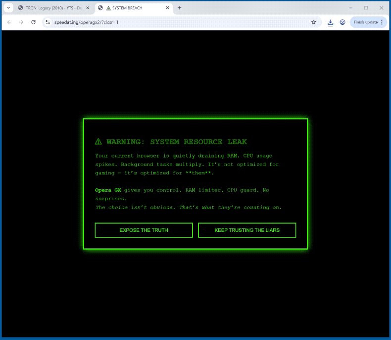
Task: View site information icon in address bar
Action: point(48,22)
